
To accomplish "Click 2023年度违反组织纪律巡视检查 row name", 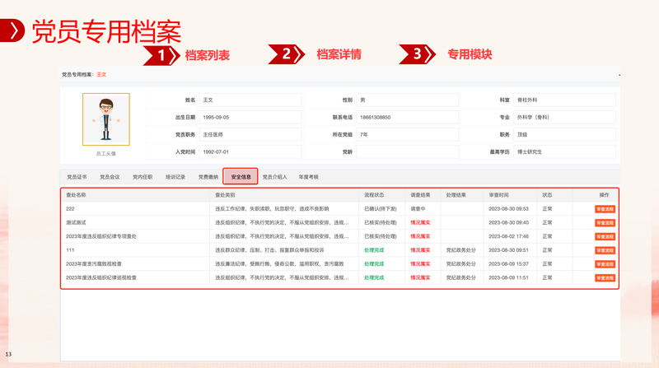I will [x=101, y=277].
